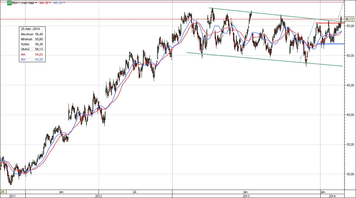Click the júl. month label on time axis

135,192
